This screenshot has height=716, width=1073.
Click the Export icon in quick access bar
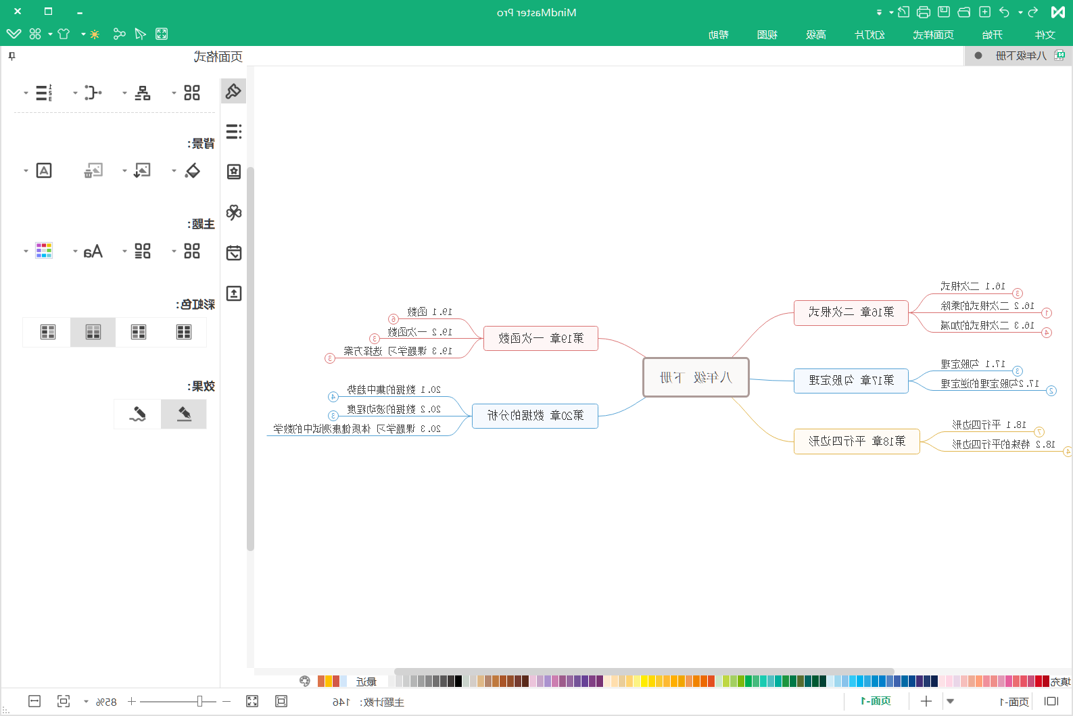(x=903, y=12)
